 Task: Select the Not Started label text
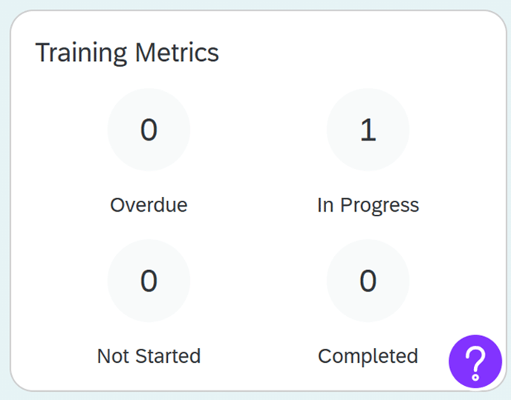(x=149, y=356)
